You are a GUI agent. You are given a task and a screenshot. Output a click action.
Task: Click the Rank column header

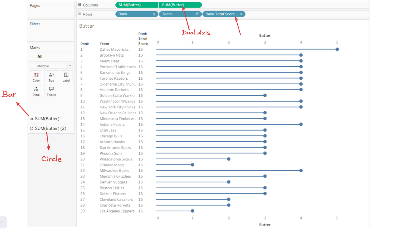coord(84,44)
